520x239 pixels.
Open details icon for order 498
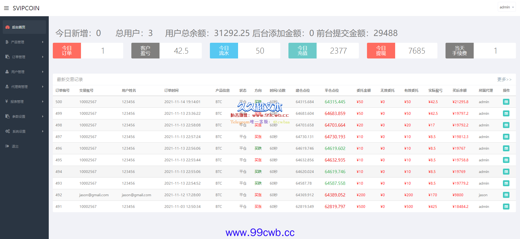506,125
